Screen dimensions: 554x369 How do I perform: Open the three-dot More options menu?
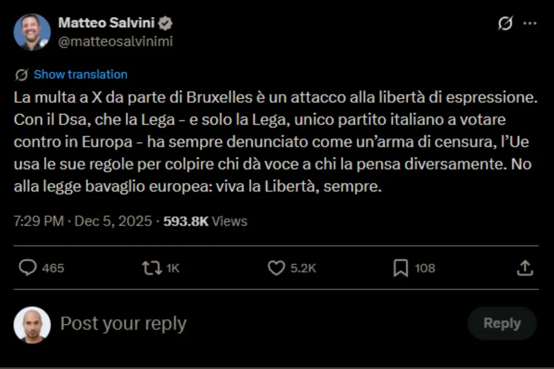[x=530, y=23]
